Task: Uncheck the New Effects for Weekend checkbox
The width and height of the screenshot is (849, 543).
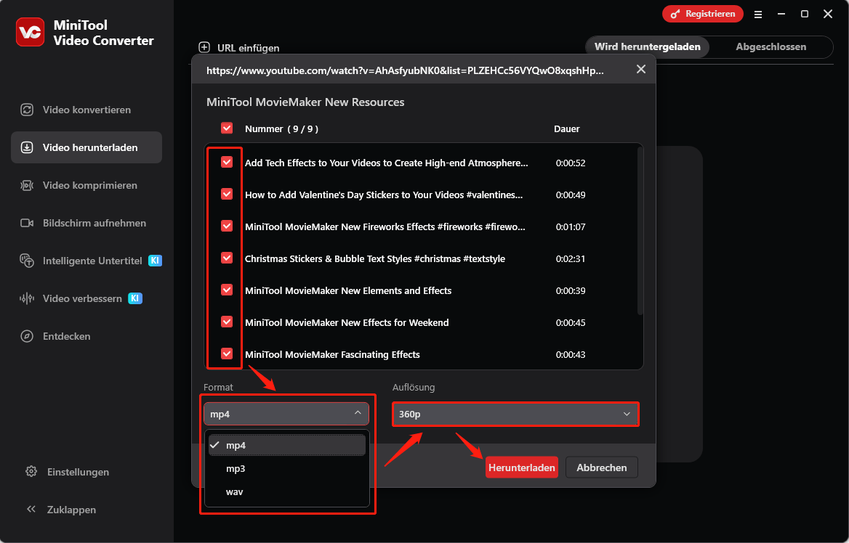Action: point(227,322)
